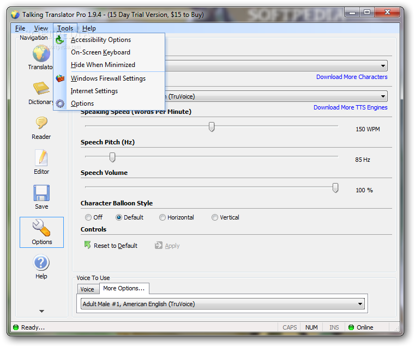Screen dimensions: 415x347
Task: Click the Reset to Default button
Action: (111, 246)
